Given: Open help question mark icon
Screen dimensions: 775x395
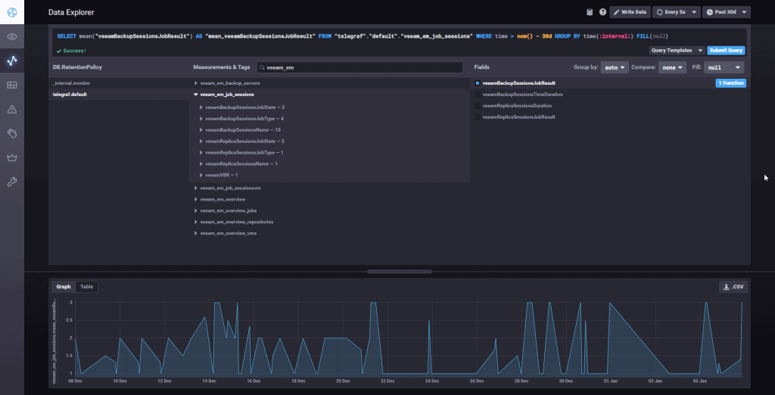Looking at the screenshot, I should (x=602, y=12).
